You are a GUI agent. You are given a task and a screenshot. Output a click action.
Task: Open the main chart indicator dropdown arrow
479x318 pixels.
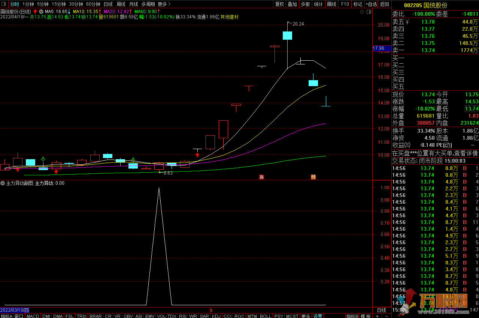point(41,12)
